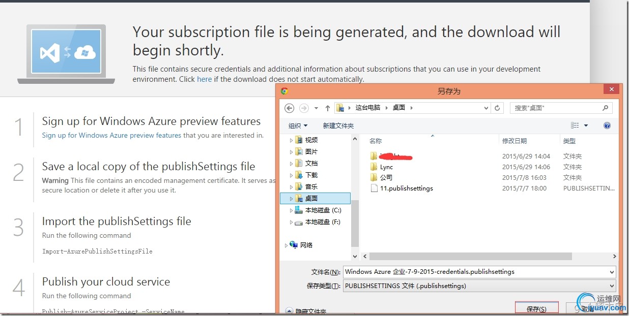Select 下载 in the navigation tree

coord(311,175)
